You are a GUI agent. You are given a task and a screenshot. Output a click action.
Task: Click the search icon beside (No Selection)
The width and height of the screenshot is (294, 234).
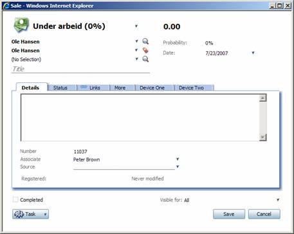tap(145, 59)
